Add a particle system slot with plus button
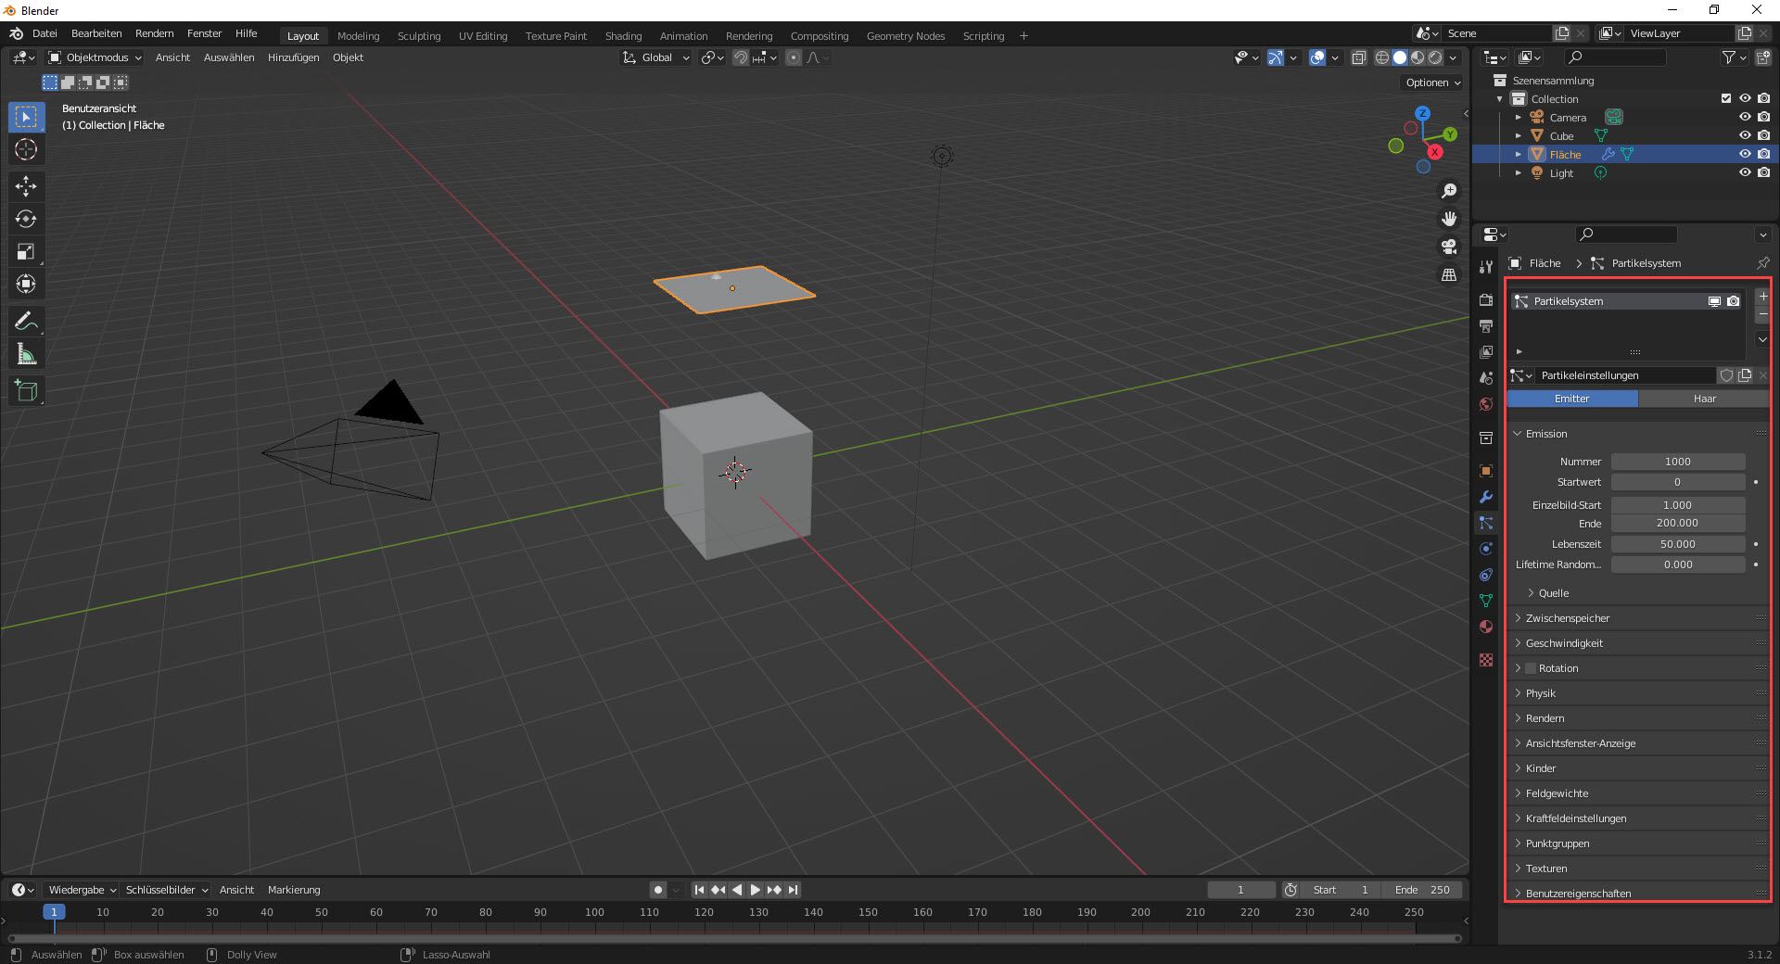This screenshot has width=1780, height=964. (1762, 297)
